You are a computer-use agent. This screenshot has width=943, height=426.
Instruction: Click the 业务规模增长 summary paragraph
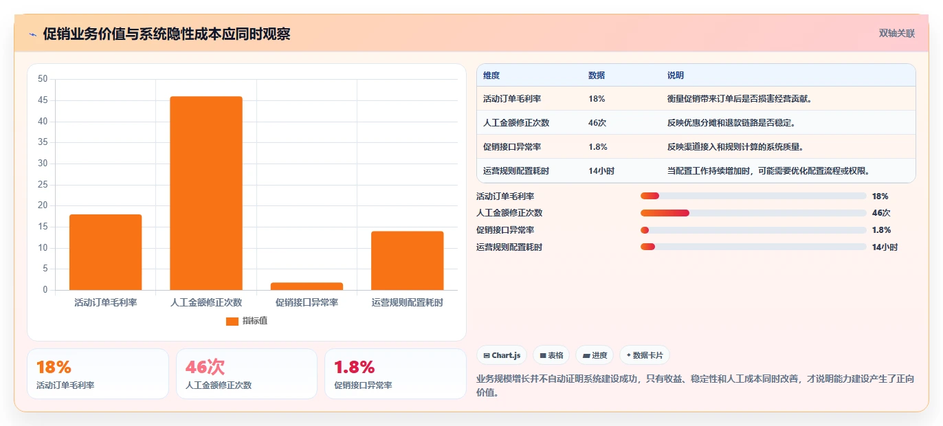coord(695,386)
